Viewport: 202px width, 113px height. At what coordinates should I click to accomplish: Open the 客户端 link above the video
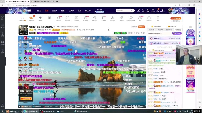[x=137, y=33]
